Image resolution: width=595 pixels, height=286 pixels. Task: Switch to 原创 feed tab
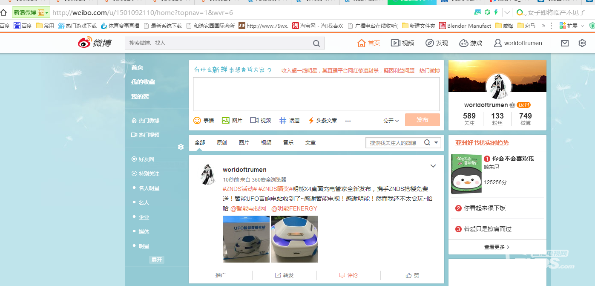point(222,143)
